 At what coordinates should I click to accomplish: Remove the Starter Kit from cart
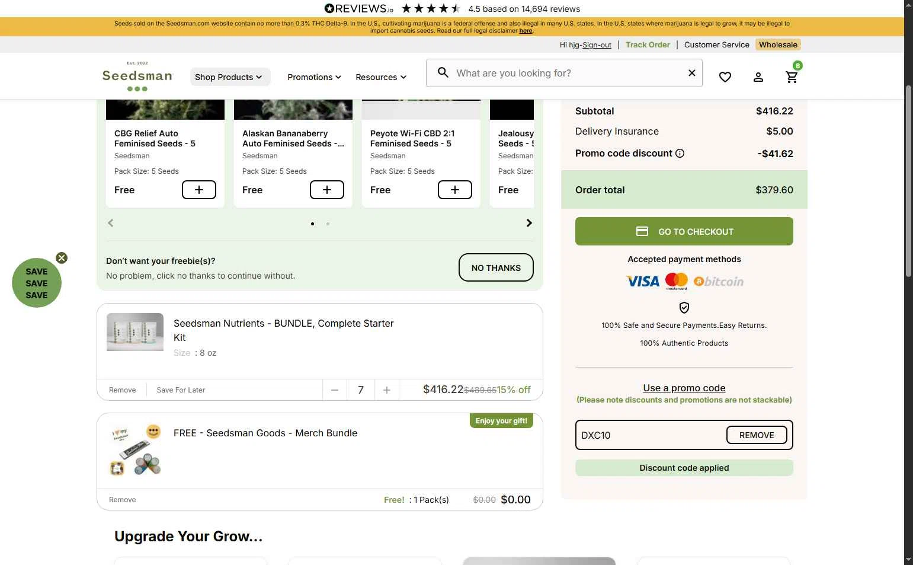tap(123, 390)
